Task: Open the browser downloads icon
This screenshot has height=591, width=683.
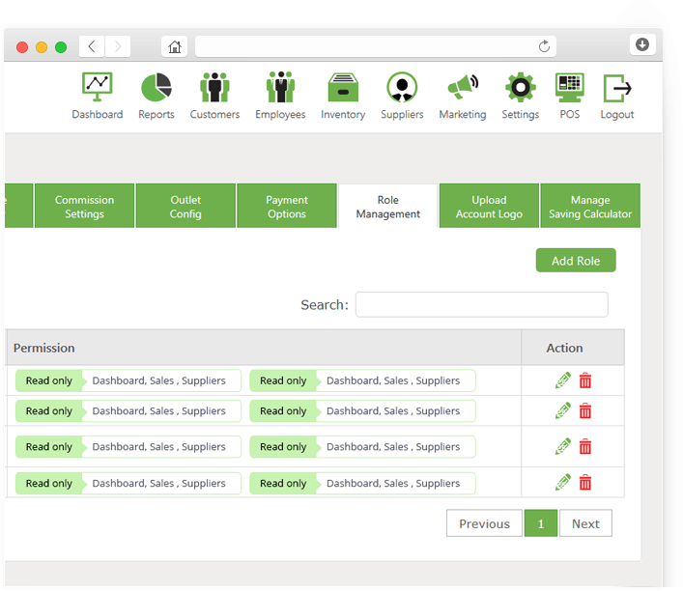Action: point(642,44)
